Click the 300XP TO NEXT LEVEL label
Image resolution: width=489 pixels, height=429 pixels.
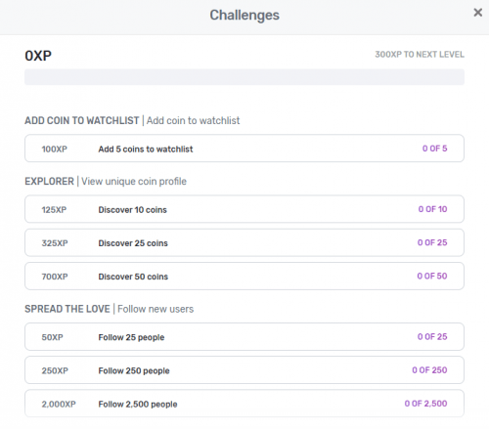click(x=420, y=55)
